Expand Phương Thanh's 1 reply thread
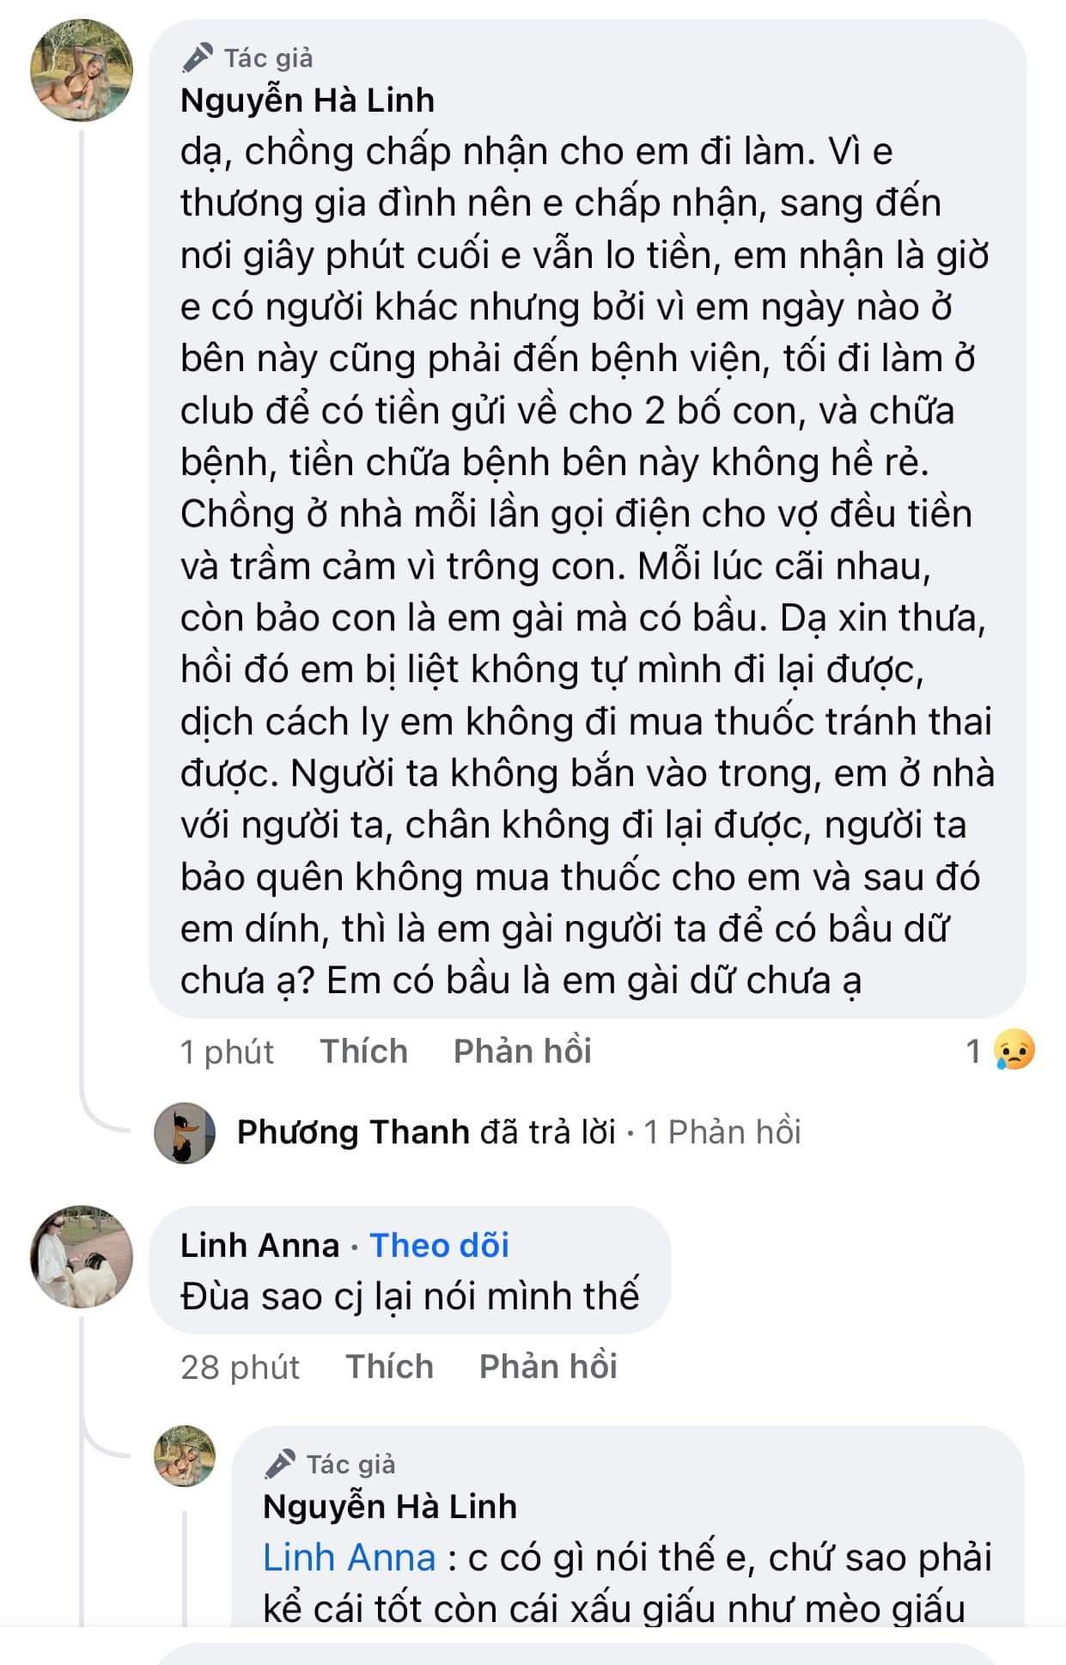 722,1132
